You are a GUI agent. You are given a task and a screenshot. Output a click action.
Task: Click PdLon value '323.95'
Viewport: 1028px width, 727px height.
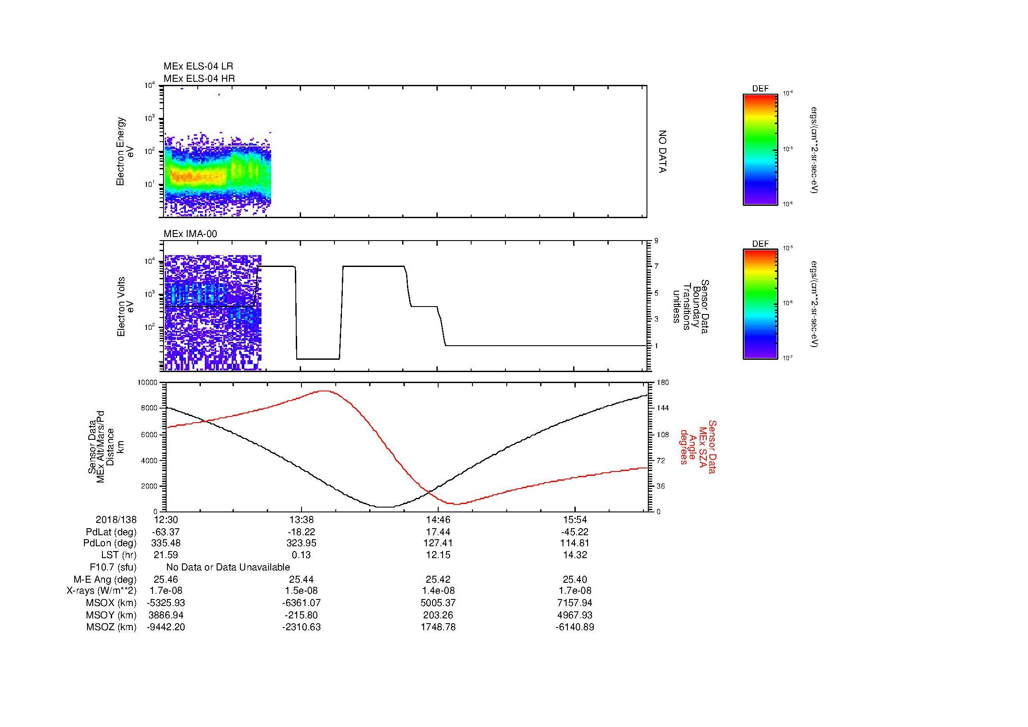pyautogui.click(x=301, y=543)
